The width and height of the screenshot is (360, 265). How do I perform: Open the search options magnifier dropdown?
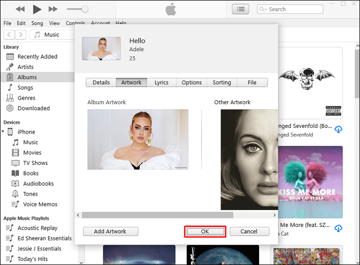click(x=263, y=9)
